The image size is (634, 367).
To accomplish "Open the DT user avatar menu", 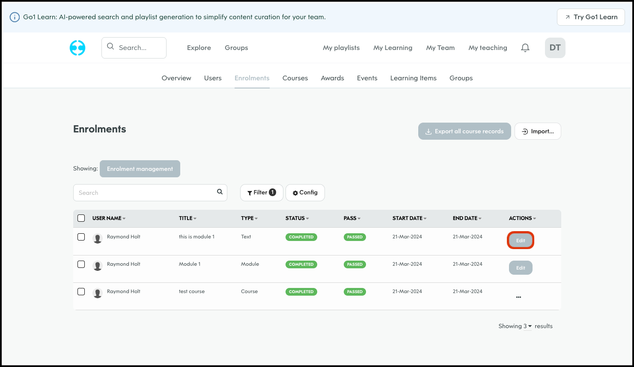I will [555, 48].
